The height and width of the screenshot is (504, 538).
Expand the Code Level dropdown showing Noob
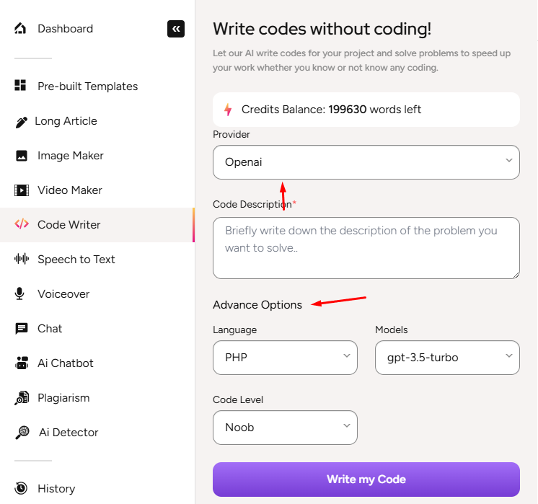tap(285, 428)
